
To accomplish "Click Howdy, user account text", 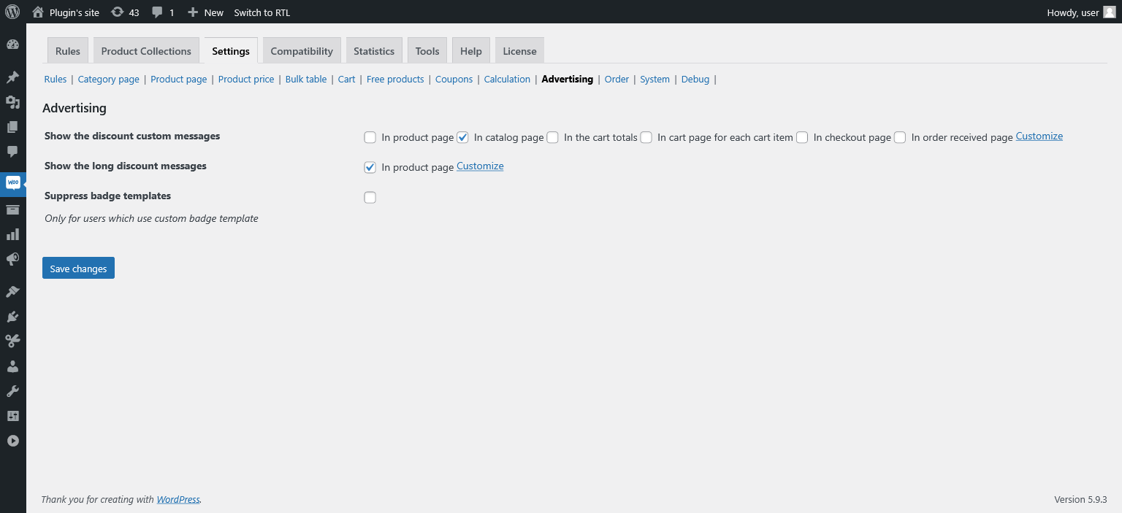I will 1073,12.
